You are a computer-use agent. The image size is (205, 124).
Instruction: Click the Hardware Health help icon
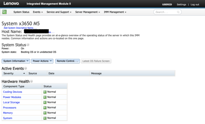point(31,81)
